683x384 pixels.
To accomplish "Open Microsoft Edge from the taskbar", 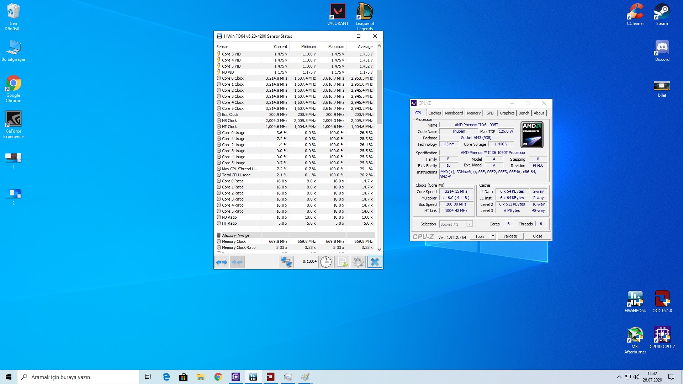I will tap(166, 377).
